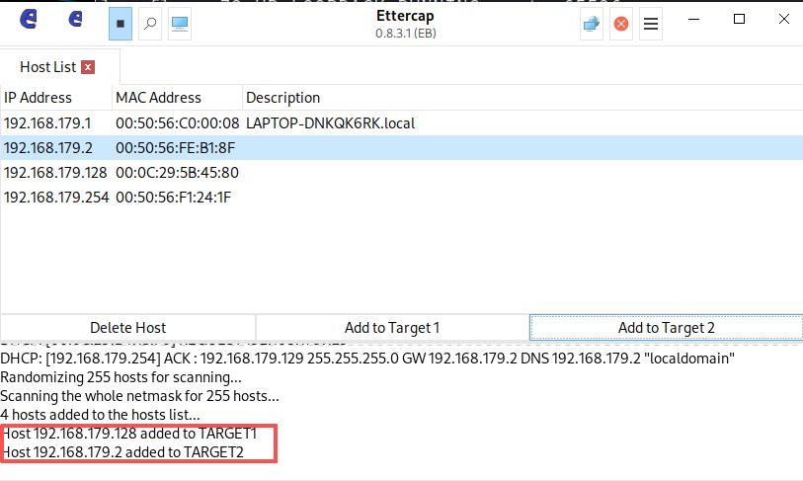The height and width of the screenshot is (481, 803).
Task: Click the DHCP ACK log line
Action: 367,359
